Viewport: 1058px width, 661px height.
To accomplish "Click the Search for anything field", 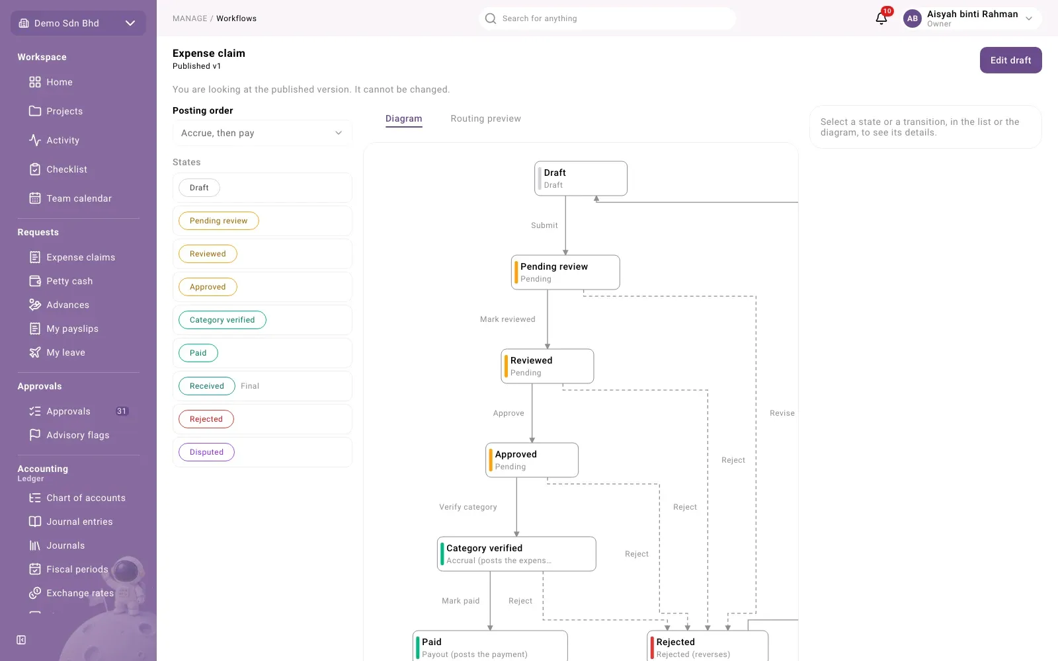I will point(607,19).
